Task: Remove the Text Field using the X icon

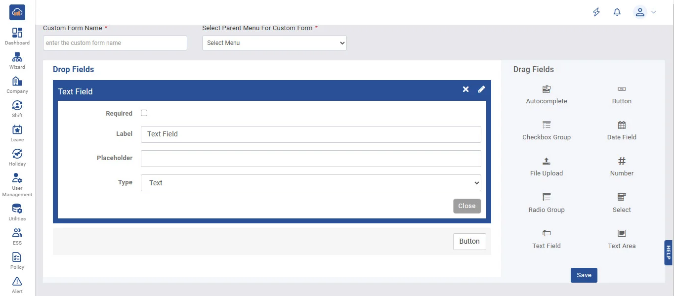Action: [465, 89]
